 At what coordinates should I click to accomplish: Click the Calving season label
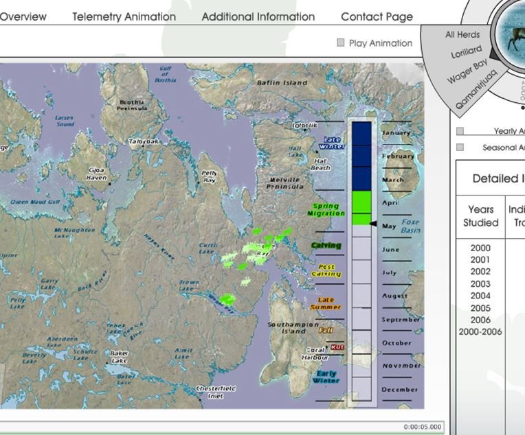pos(326,246)
